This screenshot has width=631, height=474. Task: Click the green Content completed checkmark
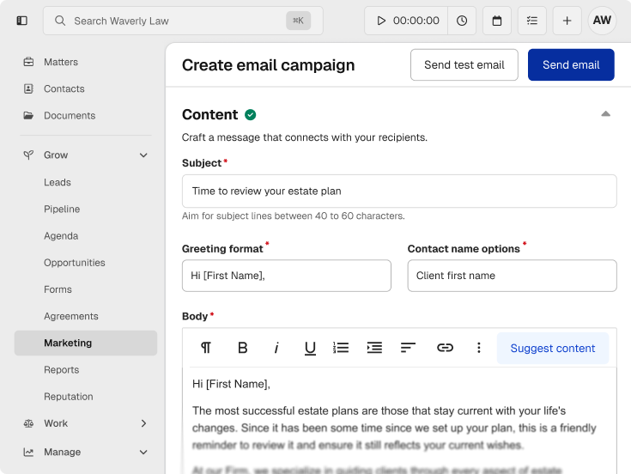[251, 115]
